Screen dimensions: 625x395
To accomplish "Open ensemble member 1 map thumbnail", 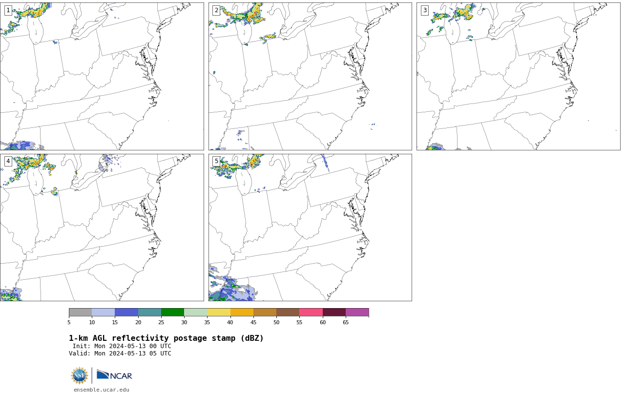I will pyautogui.click(x=102, y=76).
